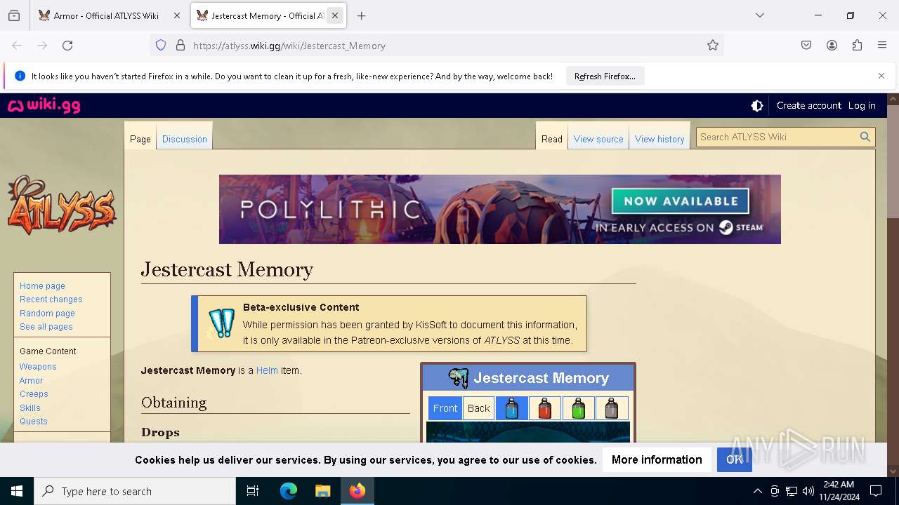899x505 pixels.
Task: Reload the page with the refresh icon
Action: pos(67,46)
